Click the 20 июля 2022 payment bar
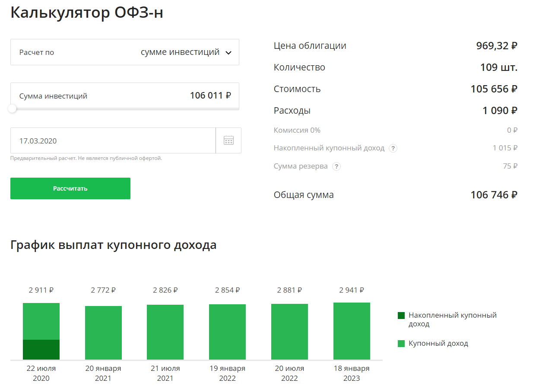The width and height of the screenshot is (533, 389). pyautogui.click(x=289, y=332)
